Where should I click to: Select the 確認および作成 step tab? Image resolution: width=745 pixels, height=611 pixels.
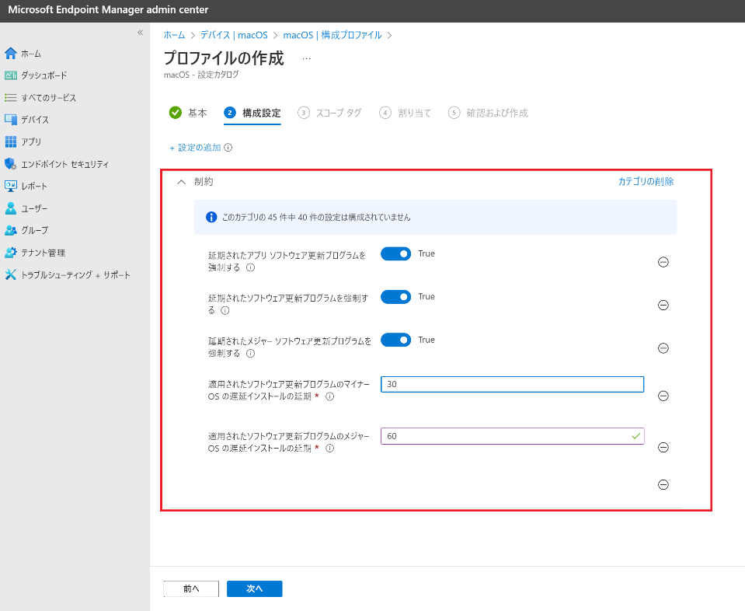(x=489, y=113)
